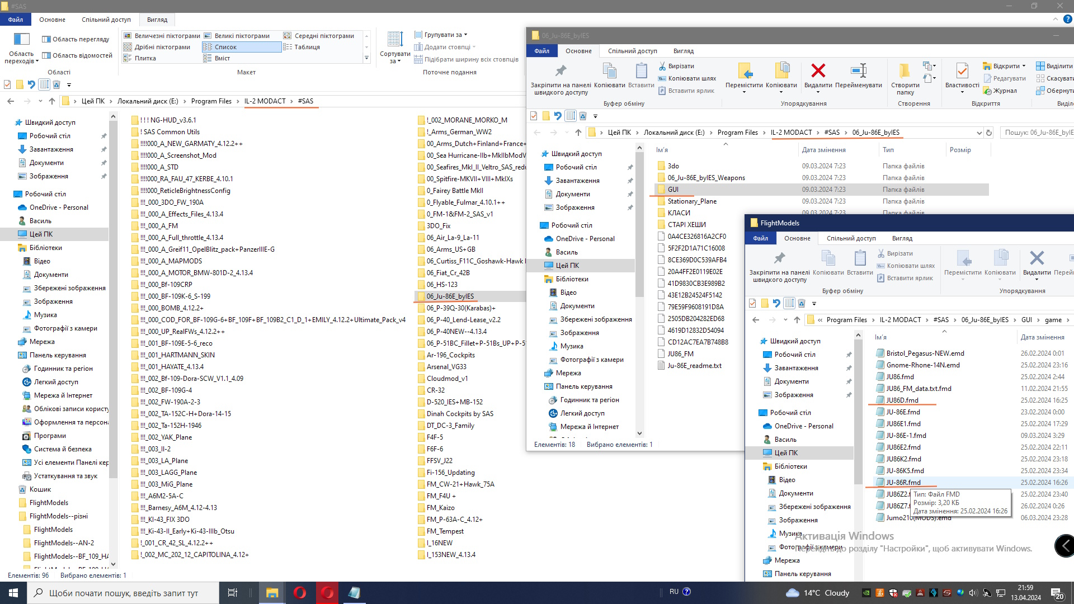This screenshot has width=1074, height=604.
Task: Expand address bar history dropdown in 06_Ju-86E_byIES
Action: click(x=978, y=133)
